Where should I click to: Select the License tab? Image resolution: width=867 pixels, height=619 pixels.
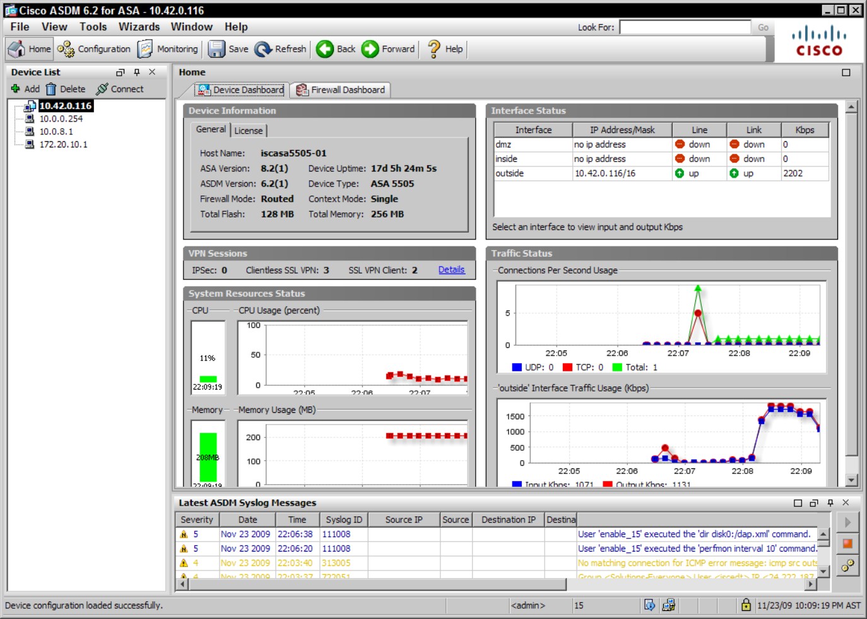(x=249, y=130)
